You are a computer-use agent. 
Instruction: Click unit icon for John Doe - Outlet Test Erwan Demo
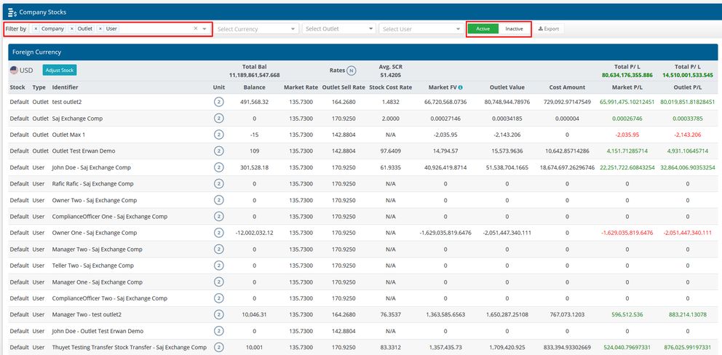[x=219, y=331]
